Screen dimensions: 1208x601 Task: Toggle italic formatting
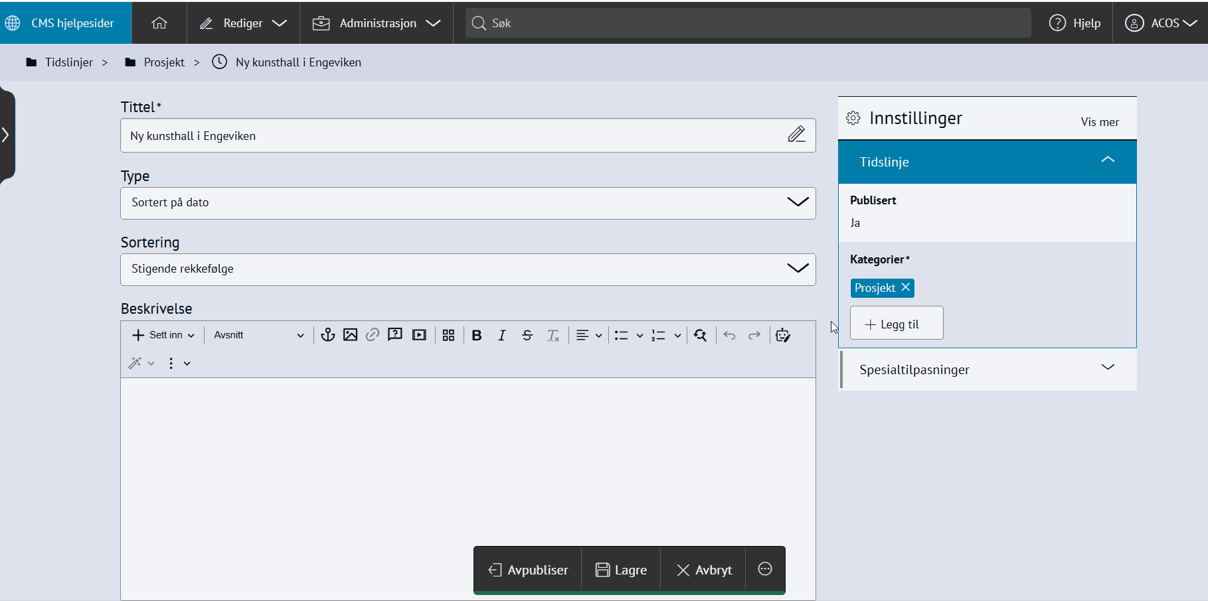(x=502, y=335)
